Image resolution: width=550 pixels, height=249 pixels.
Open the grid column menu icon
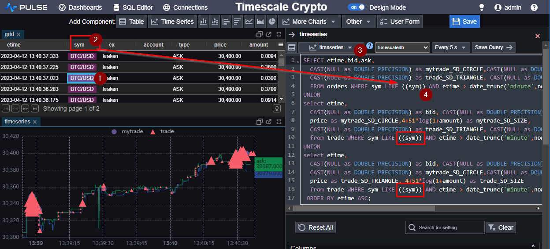(x=281, y=45)
